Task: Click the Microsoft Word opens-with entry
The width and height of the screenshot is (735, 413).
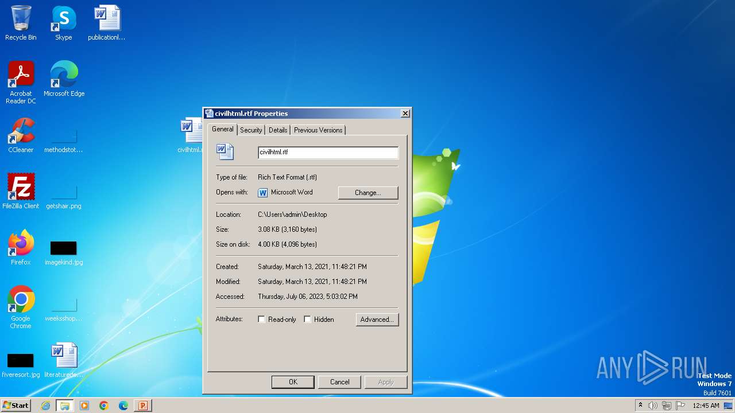Action: point(285,193)
